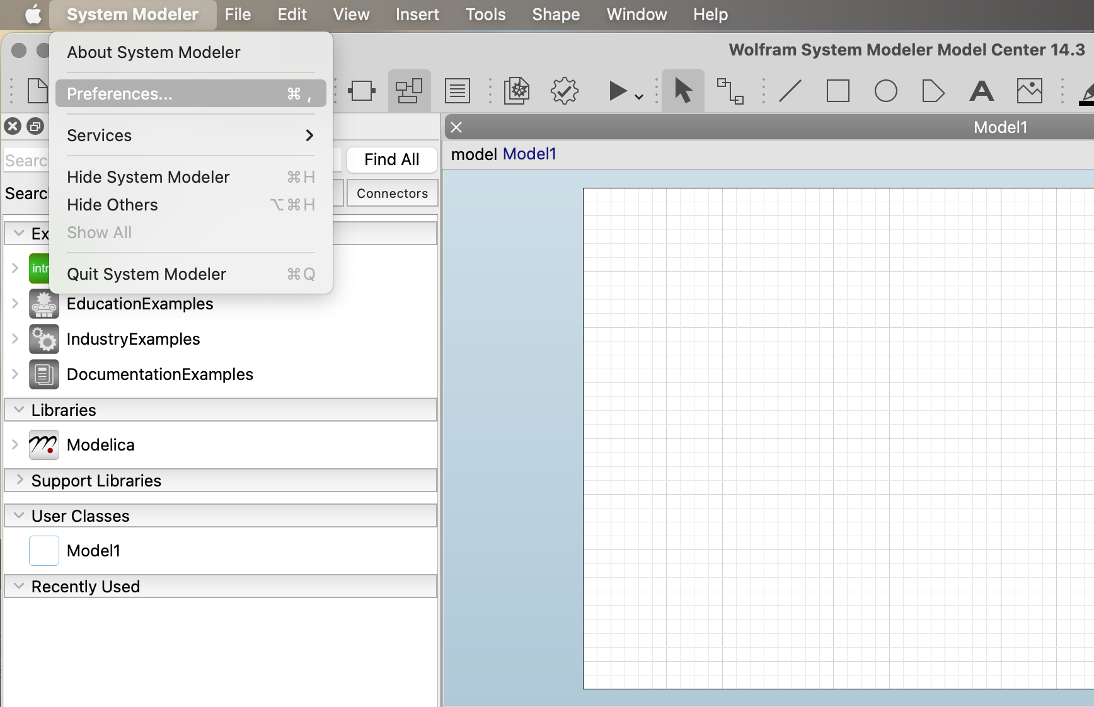
Task: Open the Window menu
Action: click(636, 14)
